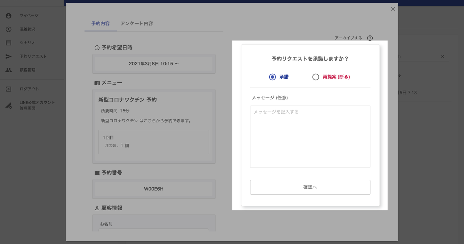Click the 予約リクエスト paper plane icon
This screenshot has height=244, width=464.
pos(9,56)
